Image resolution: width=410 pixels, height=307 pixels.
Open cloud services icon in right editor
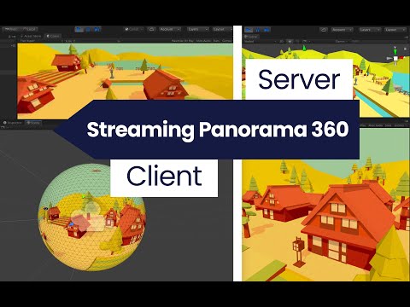coord(324,30)
